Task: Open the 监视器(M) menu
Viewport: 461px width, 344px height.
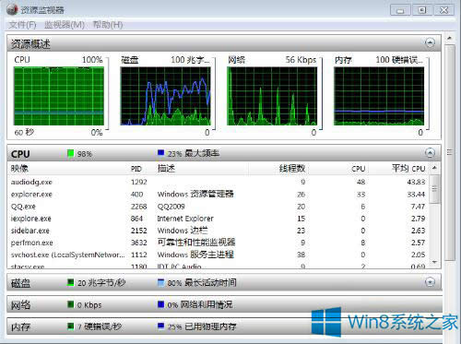Action: [65, 24]
